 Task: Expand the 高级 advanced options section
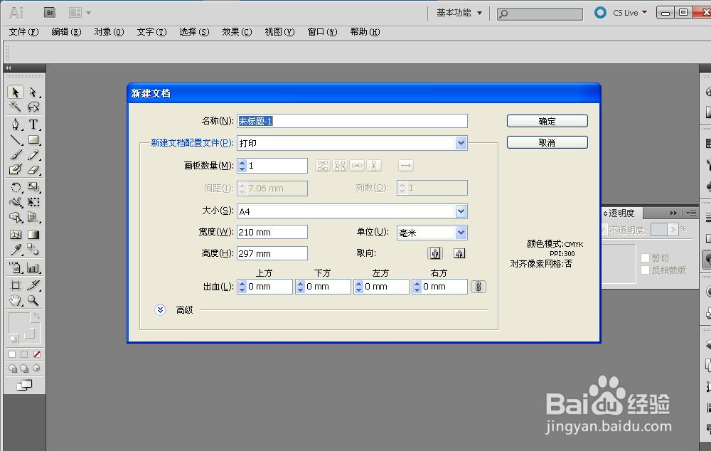pyautogui.click(x=160, y=309)
